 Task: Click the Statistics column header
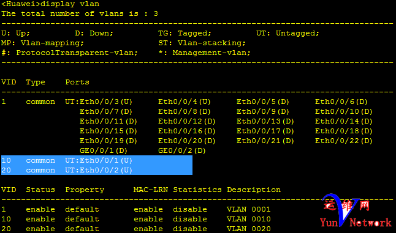[x=197, y=190]
